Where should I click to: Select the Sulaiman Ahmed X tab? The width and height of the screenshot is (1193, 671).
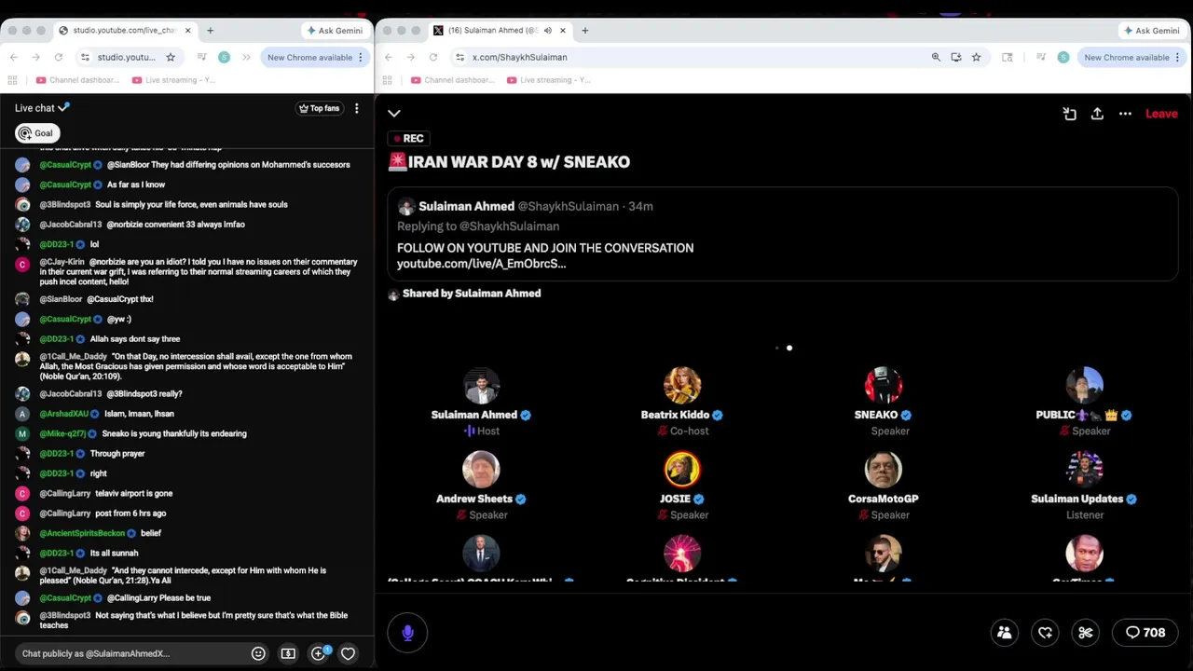(x=500, y=31)
